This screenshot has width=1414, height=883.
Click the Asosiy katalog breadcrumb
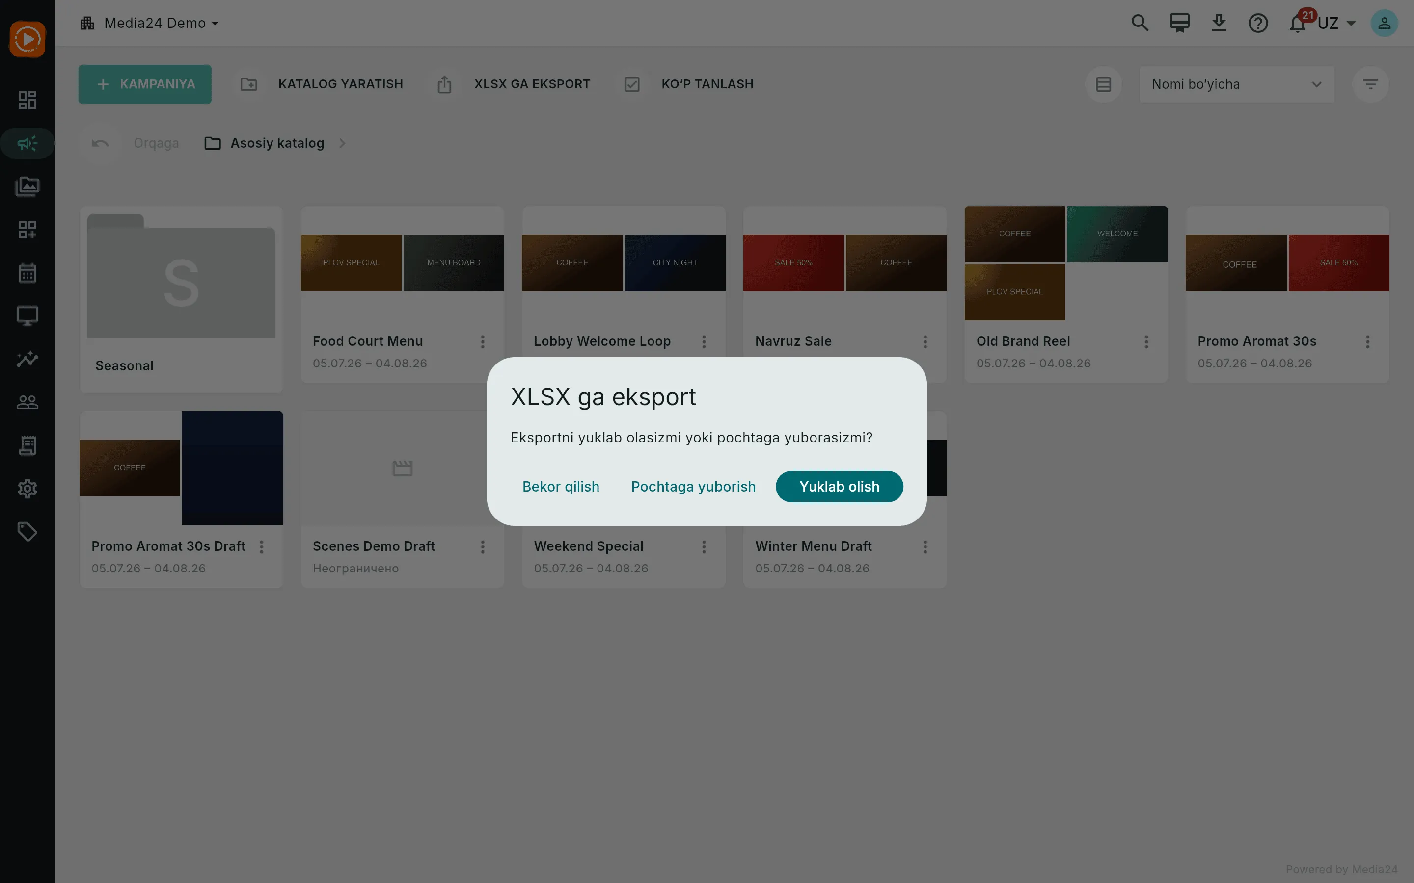[264, 143]
